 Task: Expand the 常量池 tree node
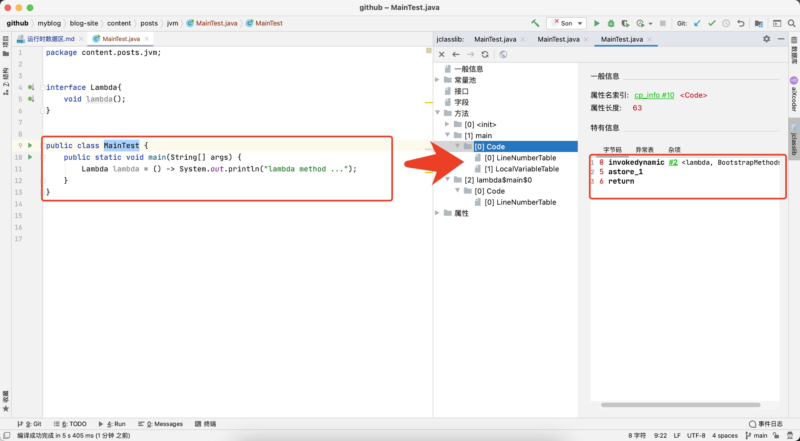[x=437, y=80]
